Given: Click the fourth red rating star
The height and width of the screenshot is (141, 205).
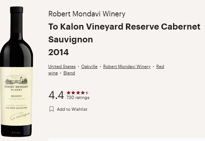Looking at the screenshot, I should (83, 93).
